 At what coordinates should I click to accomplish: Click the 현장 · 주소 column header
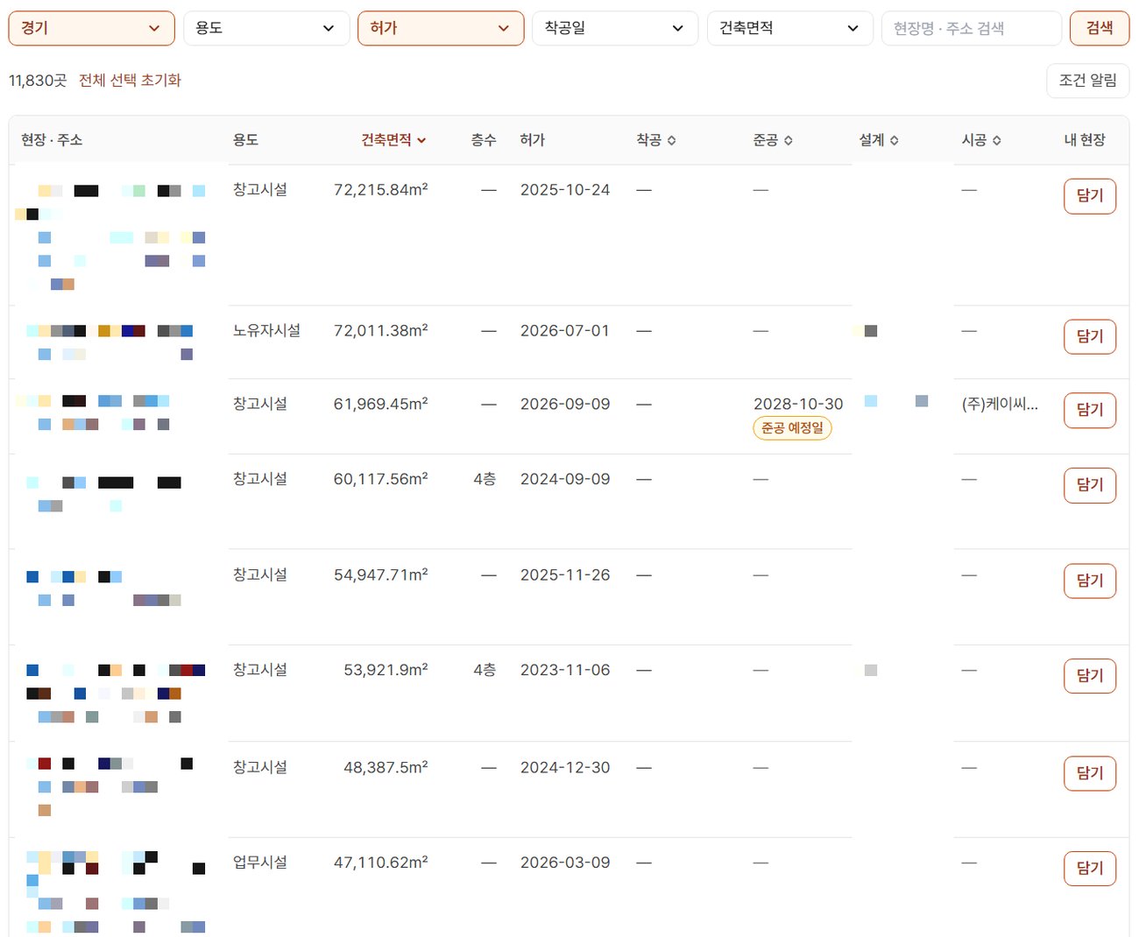(52, 140)
